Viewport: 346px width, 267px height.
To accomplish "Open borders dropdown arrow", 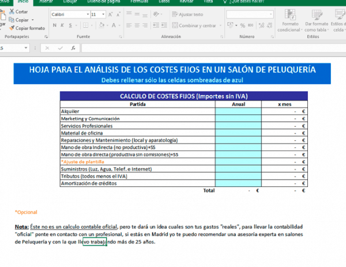I will point(92,25).
